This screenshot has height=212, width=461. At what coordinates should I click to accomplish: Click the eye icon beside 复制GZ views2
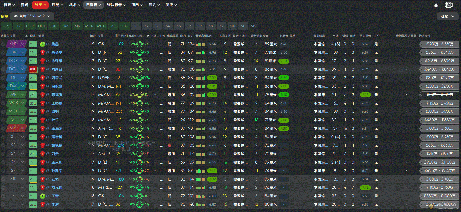pos(16,16)
